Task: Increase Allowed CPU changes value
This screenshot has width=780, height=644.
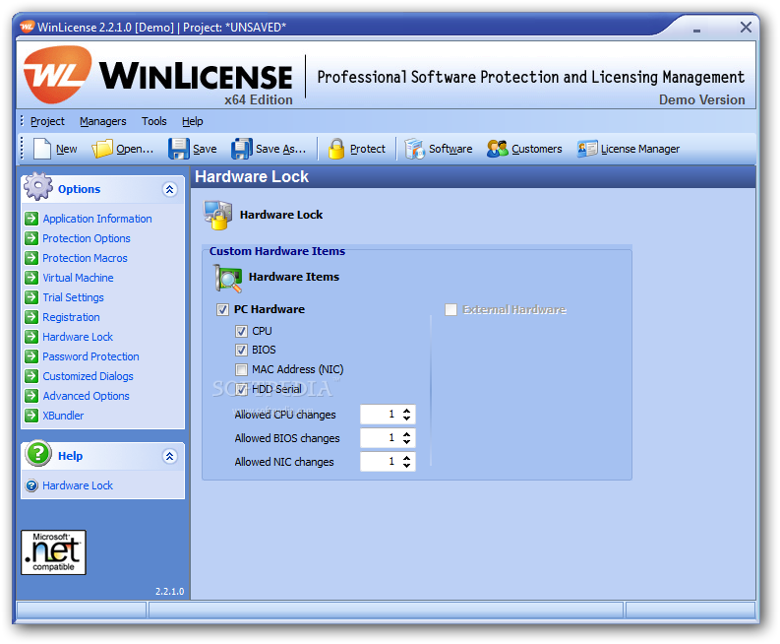Action: pyautogui.click(x=407, y=411)
